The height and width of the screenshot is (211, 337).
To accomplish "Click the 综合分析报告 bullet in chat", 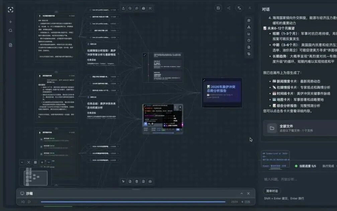I will click(x=297, y=106).
